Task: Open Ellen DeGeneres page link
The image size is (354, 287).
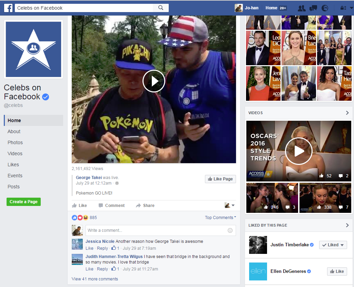Action: coord(288,271)
